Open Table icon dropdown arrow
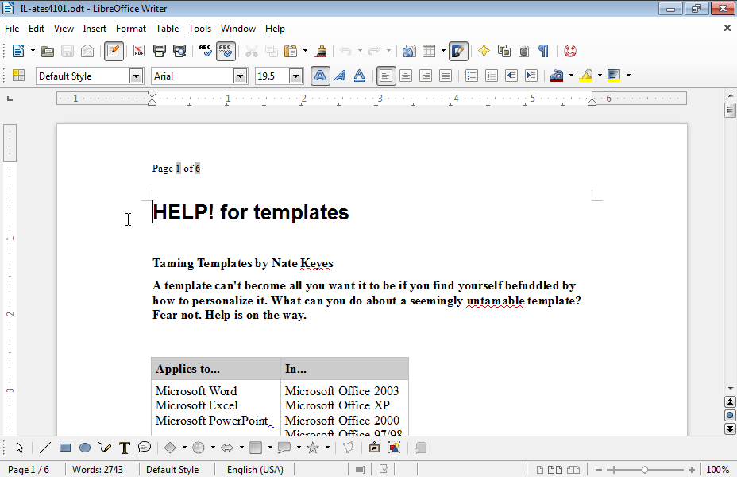This screenshot has width=737, height=477. tap(443, 51)
